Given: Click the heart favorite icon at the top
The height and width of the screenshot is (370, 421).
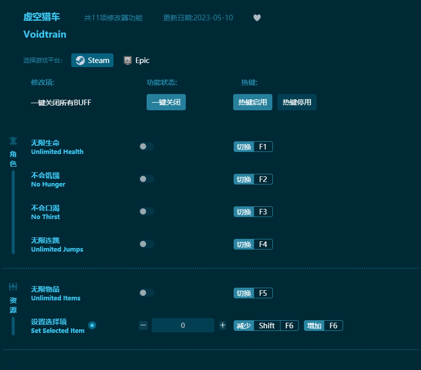Looking at the screenshot, I should coord(257,17).
